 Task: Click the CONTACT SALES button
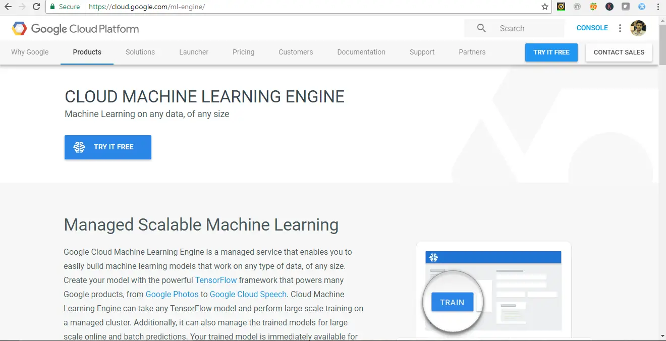619,52
